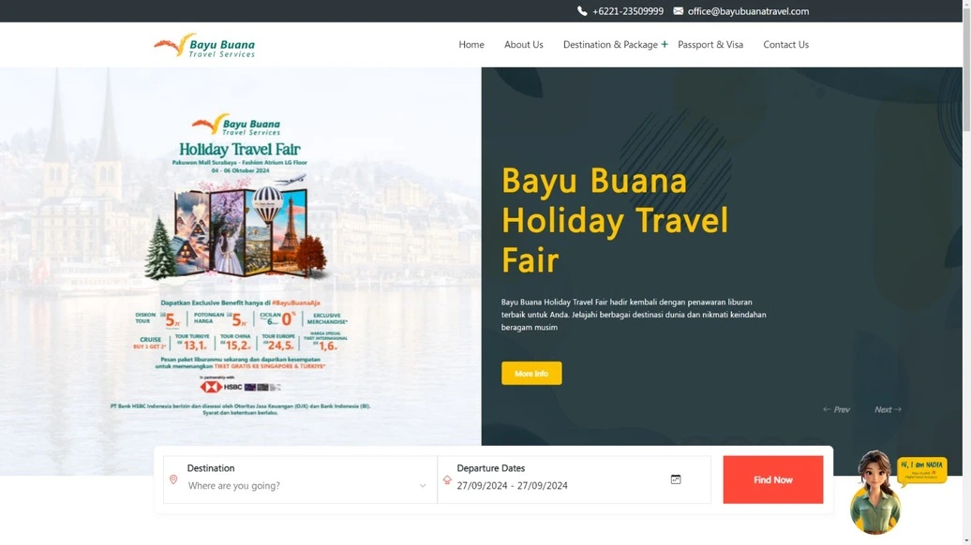971x545 pixels.
Task: Click the red location pin in the Destination field
Action: [172, 479]
